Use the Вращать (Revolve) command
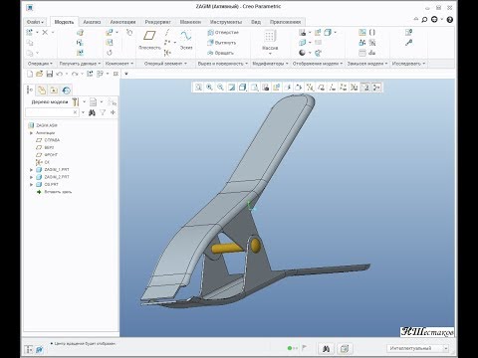 tap(220, 53)
